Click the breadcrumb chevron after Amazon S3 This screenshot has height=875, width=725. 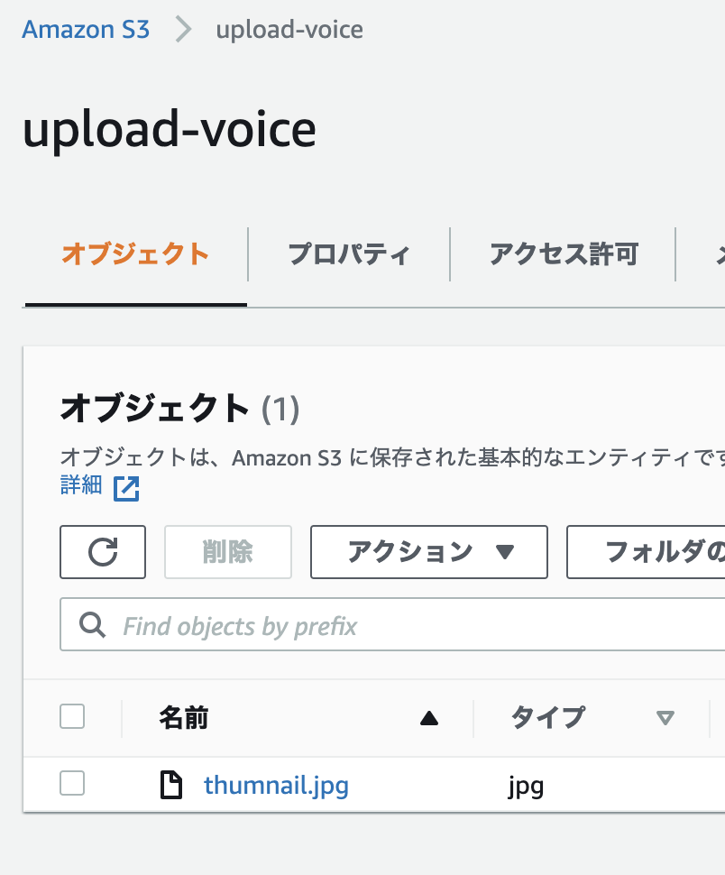(184, 28)
